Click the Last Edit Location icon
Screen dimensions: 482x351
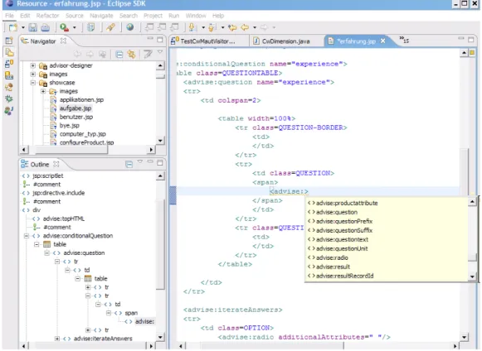click(232, 27)
